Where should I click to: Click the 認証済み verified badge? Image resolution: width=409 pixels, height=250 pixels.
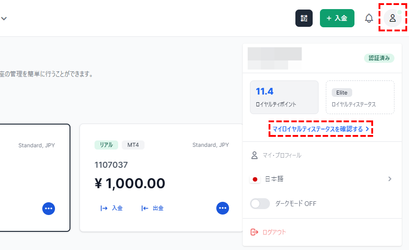379,58
